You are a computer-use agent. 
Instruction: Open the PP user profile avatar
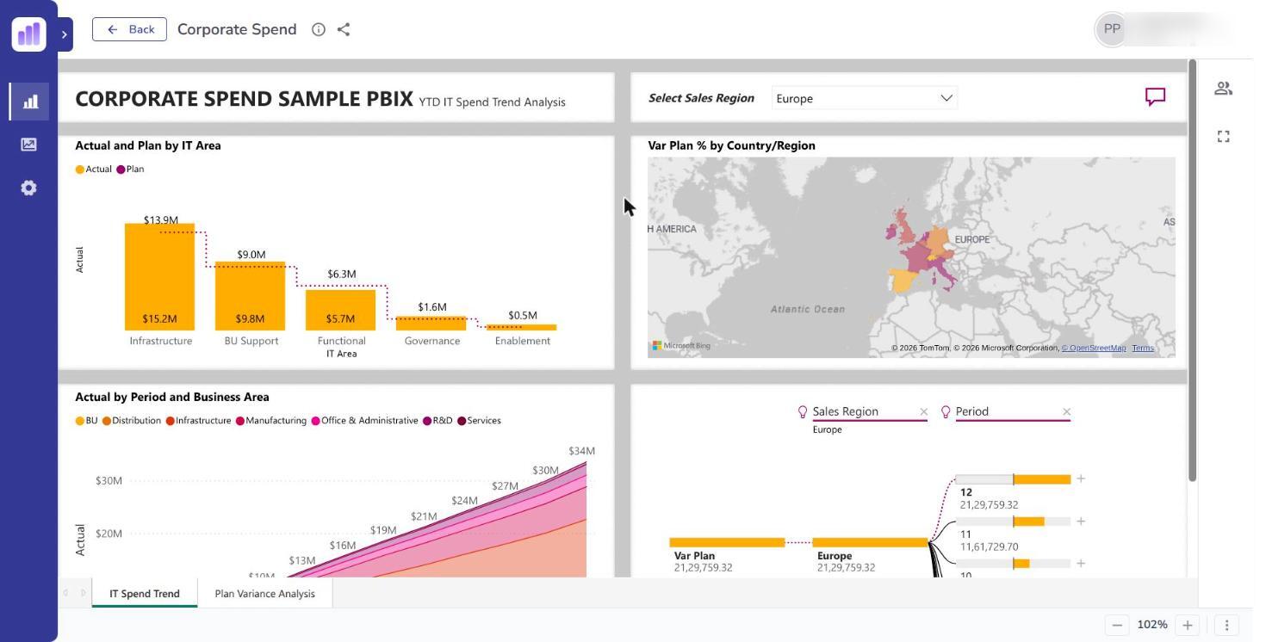(x=1112, y=29)
